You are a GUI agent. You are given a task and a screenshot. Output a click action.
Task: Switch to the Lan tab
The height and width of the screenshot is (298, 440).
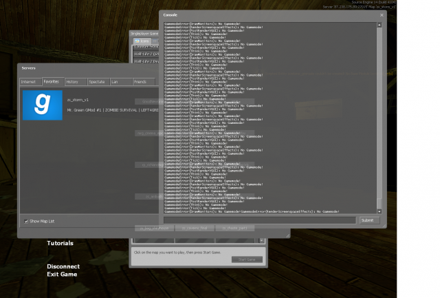pos(119,81)
